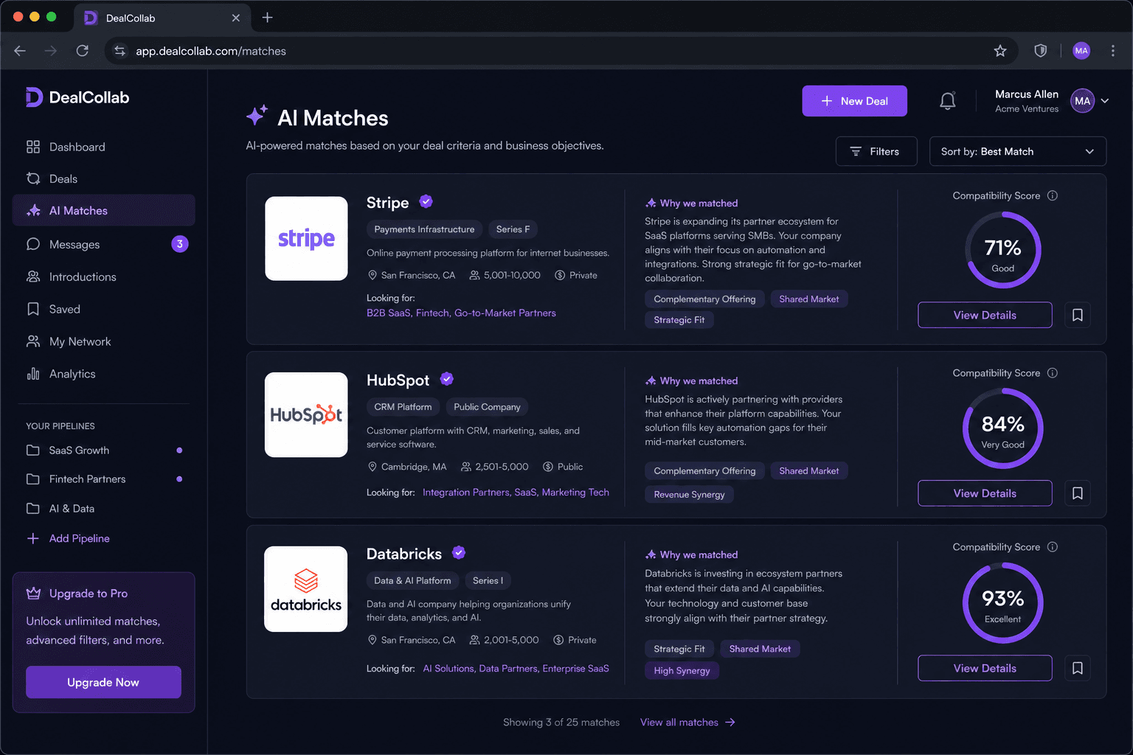
Task: Click the View all matches link
Action: [687, 722]
